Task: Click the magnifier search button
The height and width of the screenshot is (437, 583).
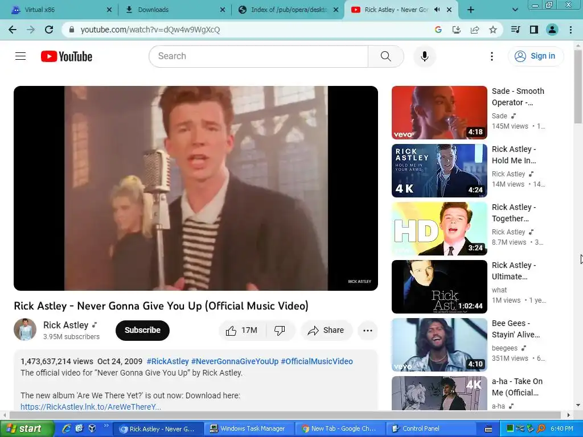Action: click(x=386, y=56)
